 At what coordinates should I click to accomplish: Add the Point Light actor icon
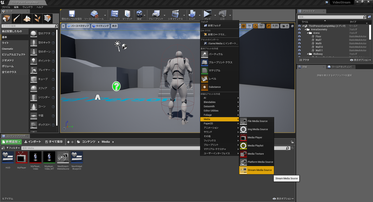click(34, 61)
